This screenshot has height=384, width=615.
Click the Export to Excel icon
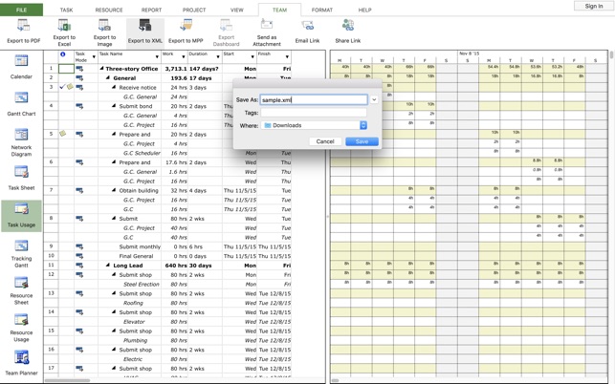(x=64, y=26)
